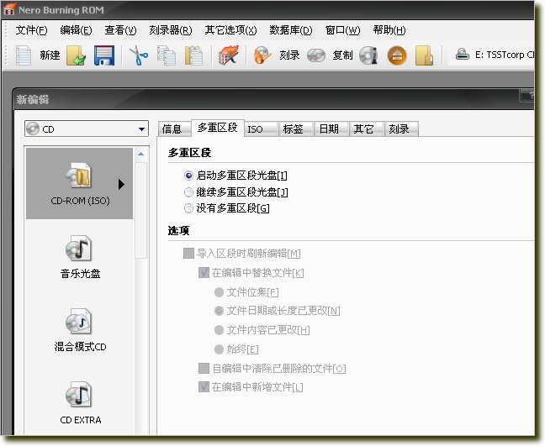Choose the CD EXTRA compilation type
This screenshot has height=446, width=545.
(80, 403)
